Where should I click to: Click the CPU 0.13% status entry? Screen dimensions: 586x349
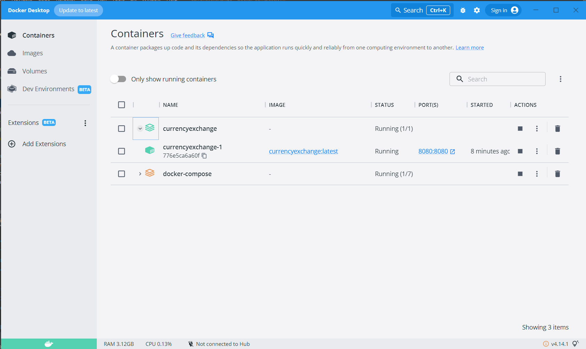pos(159,344)
